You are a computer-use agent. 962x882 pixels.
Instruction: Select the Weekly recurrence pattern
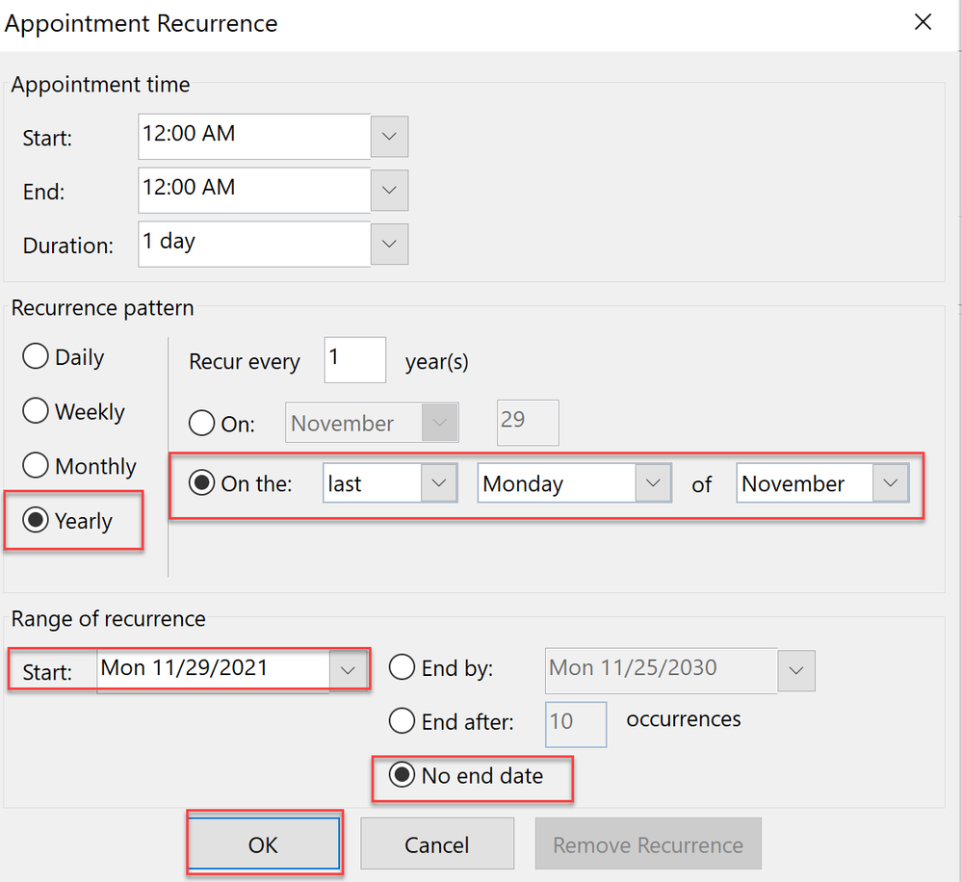pyautogui.click(x=37, y=412)
